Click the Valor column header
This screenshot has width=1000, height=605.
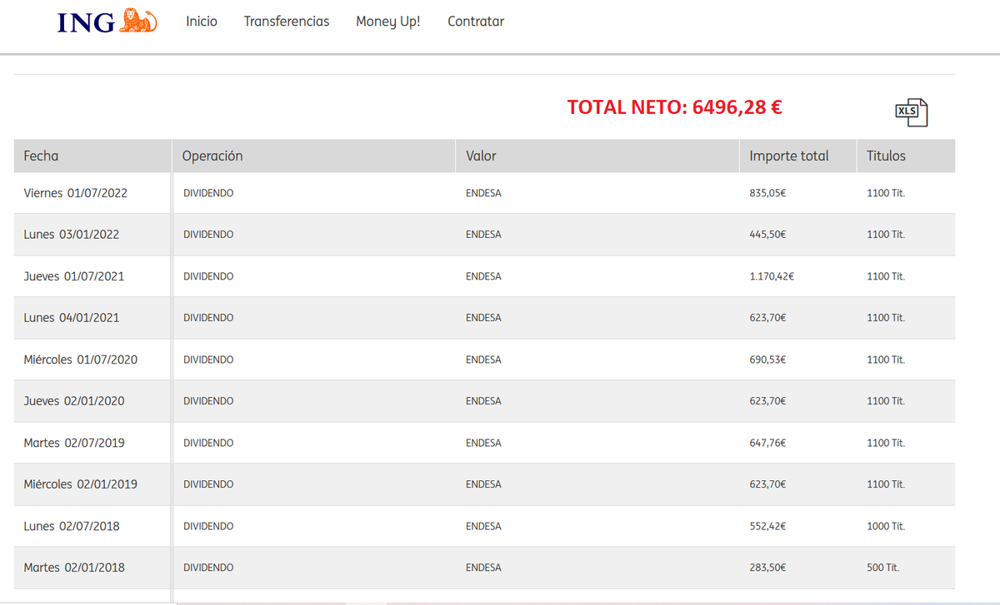481,156
